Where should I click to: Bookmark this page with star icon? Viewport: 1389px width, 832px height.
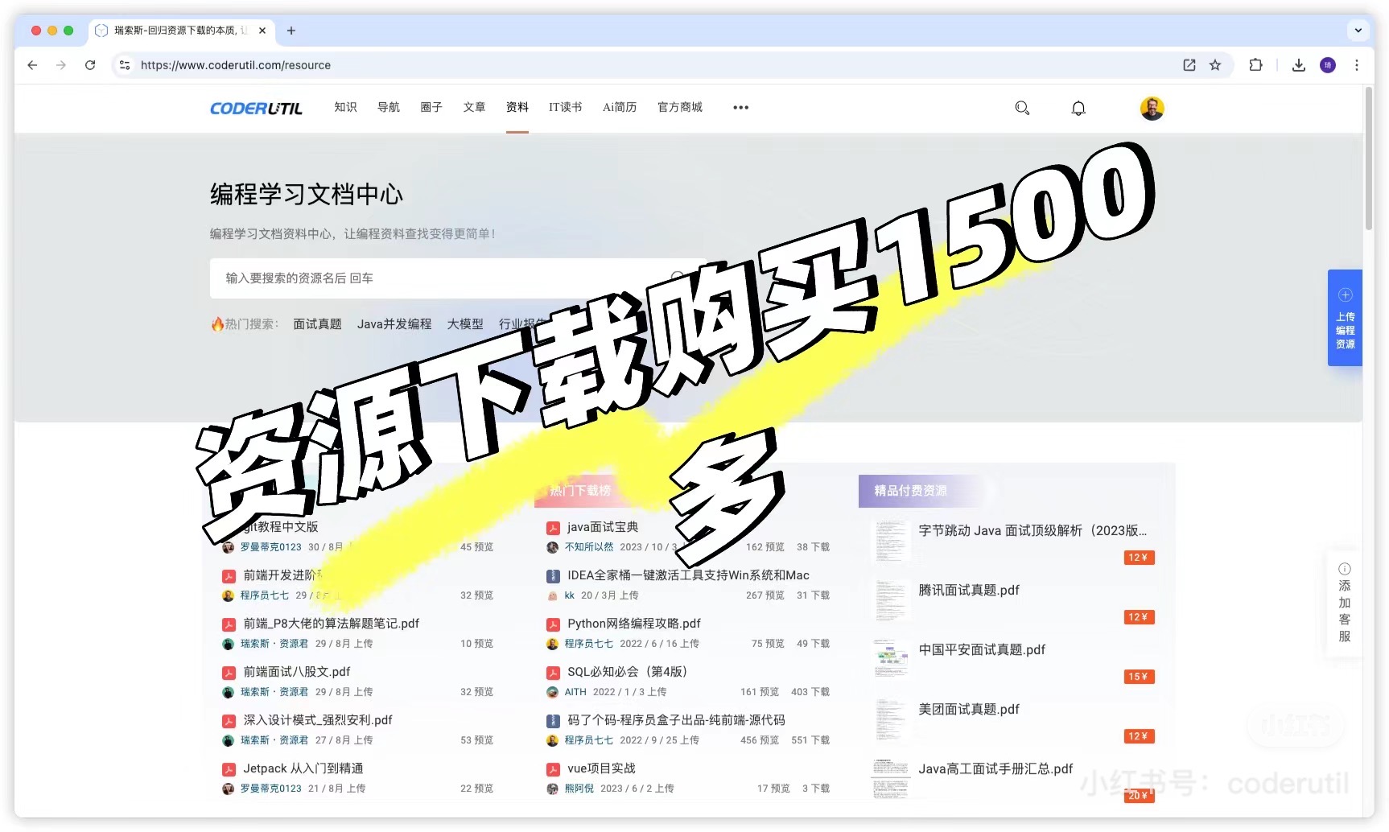pyautogui.click(x=1215, y=65)
